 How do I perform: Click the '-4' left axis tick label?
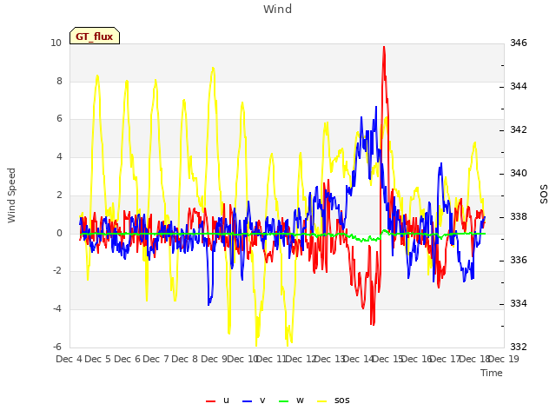click(57, 309)
